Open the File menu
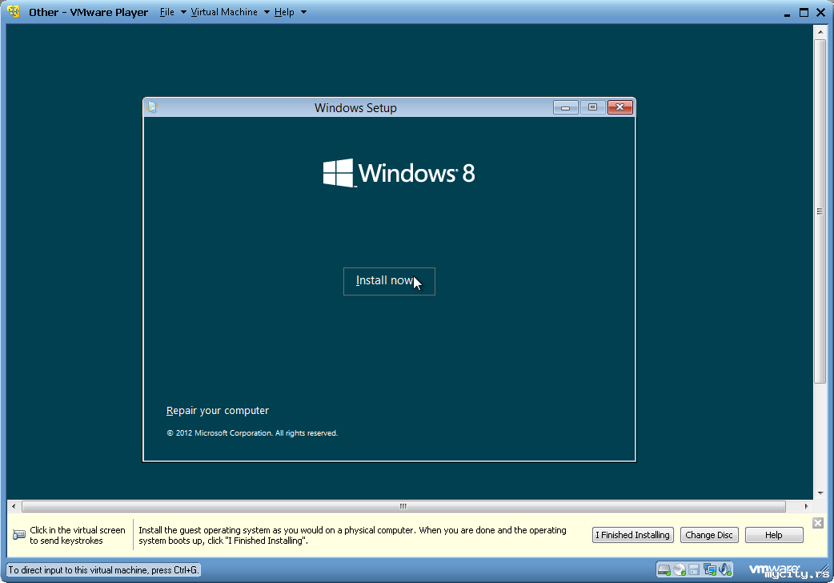The height and width of the screenshot is (583, 834). tap(167, 12)
